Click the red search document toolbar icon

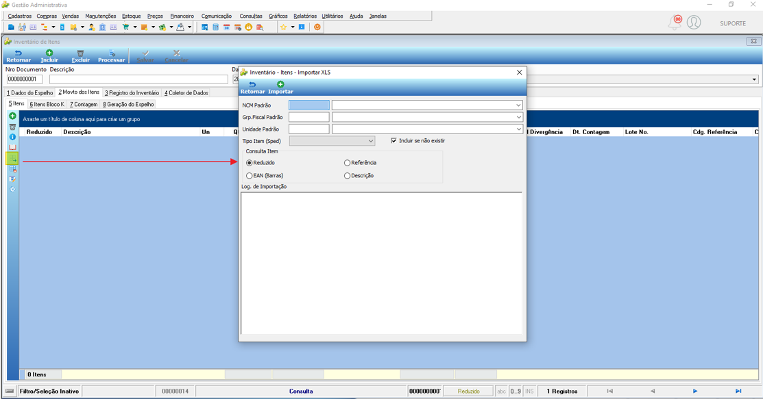click(x=260, y=27)
